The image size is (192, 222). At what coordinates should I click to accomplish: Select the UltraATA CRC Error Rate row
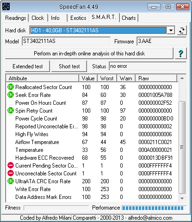(92, 181)
